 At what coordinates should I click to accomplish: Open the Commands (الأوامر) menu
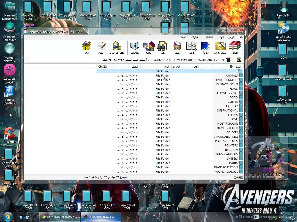(232, 37)
